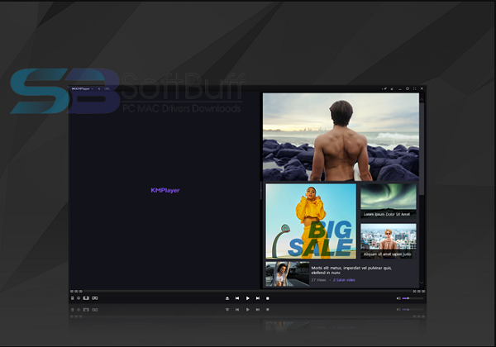
Task: Click the Stop button
Action: tap(268, 298)
